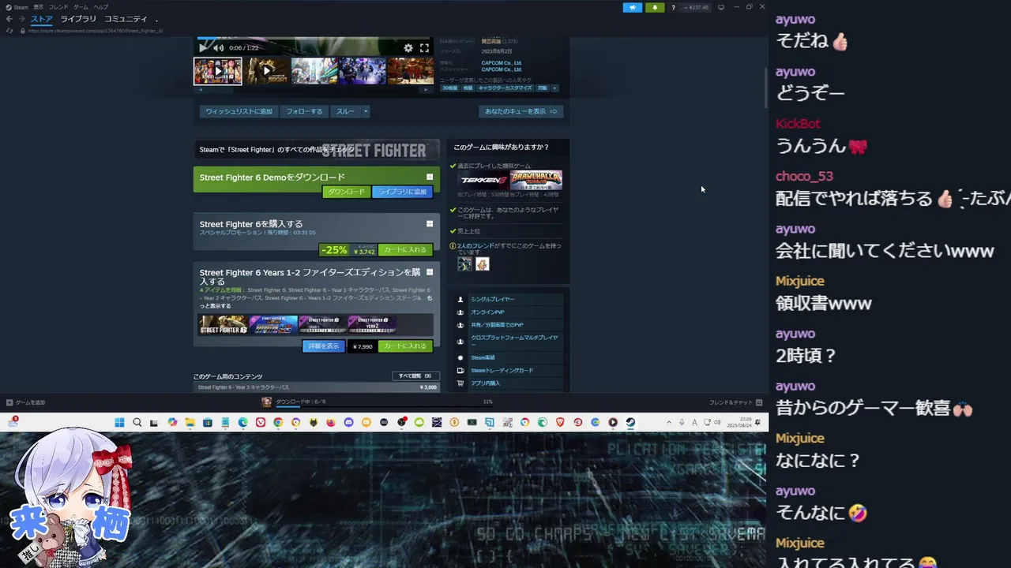Download the Street Fighter 6 Demo
Viewport: 1011px width, 568px height.
347,192
